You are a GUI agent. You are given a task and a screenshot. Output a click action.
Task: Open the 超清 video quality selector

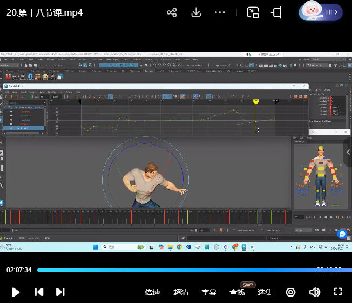181,292
